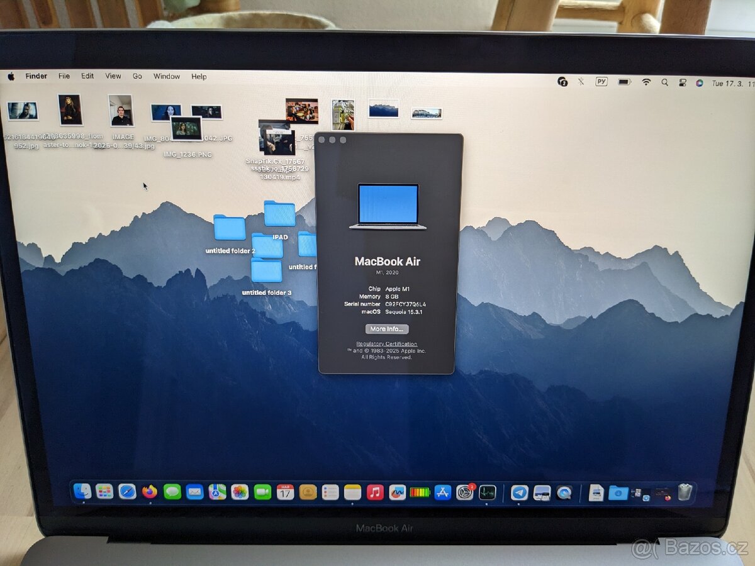The width and height of the screenshot is (755, 566).
Task: Click Siri icon in menu bar
Action: 700,82
